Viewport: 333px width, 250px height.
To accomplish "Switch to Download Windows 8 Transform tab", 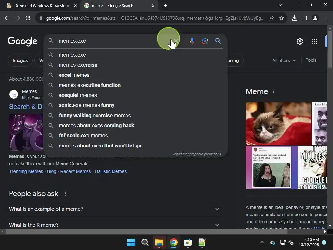I will (40, 6).
